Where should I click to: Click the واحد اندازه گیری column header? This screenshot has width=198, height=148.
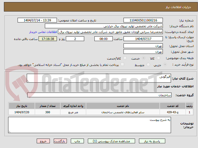pyautogui.click(x=73, y=106)
